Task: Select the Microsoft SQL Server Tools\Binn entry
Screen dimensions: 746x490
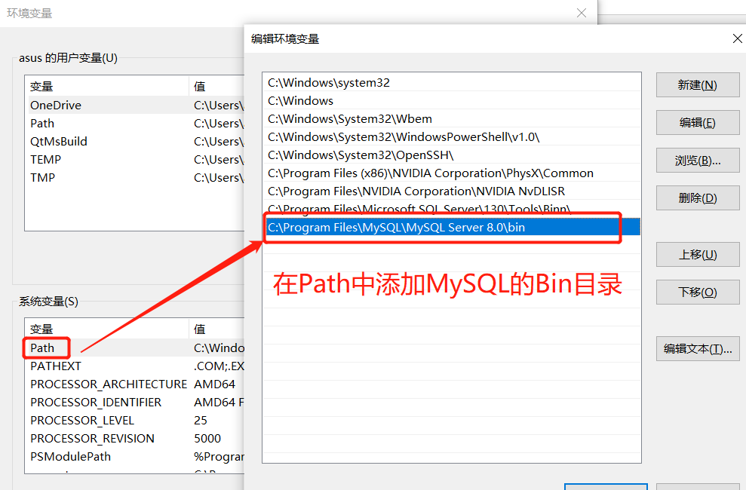Action: (452, 208)
